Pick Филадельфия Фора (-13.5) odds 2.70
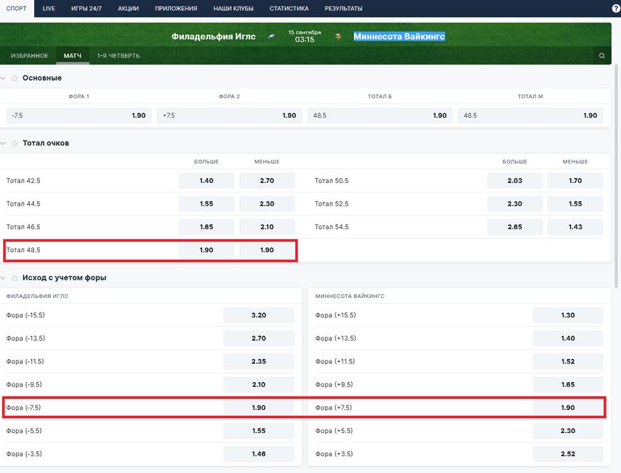The width and height of the screenshot is (621, 473). click(x=259, y=339)
